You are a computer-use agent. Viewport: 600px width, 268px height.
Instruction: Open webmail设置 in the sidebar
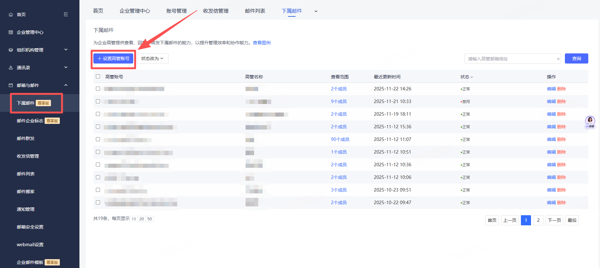click(x=30, y=245)
